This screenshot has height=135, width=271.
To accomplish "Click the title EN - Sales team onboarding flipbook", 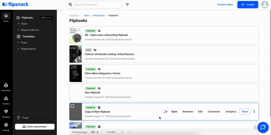I will click(106, 35).
